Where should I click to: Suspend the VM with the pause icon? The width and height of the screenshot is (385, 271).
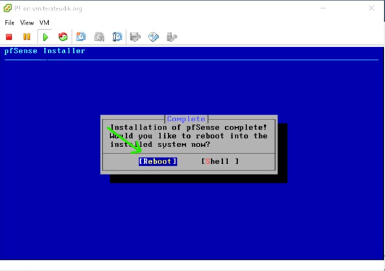point(27,37)
